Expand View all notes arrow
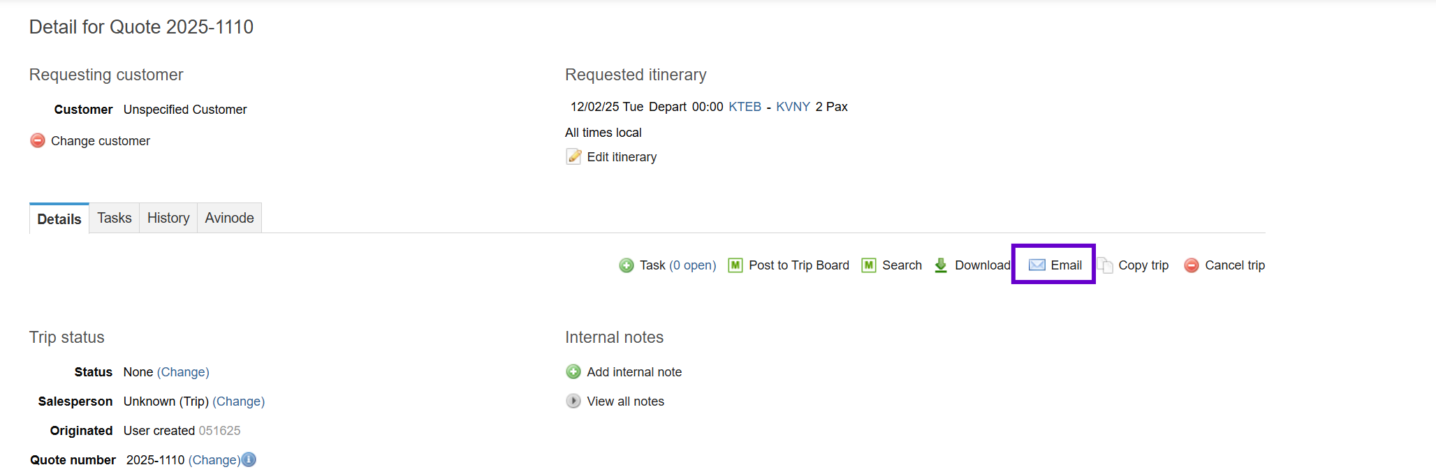1436x472 pixels. click(573, 401)
